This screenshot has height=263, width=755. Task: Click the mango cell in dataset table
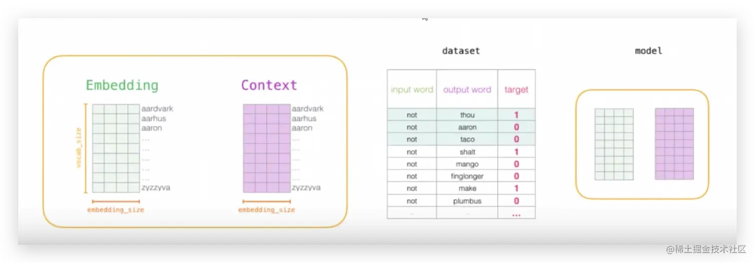point(467,164)
